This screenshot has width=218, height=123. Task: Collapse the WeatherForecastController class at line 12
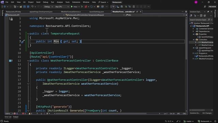pos(28,61)
